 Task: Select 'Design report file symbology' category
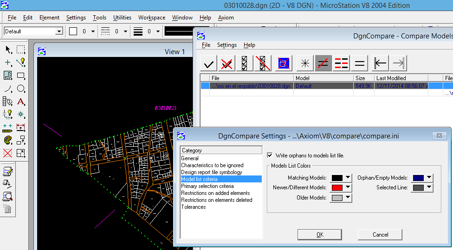pos(212,172)
